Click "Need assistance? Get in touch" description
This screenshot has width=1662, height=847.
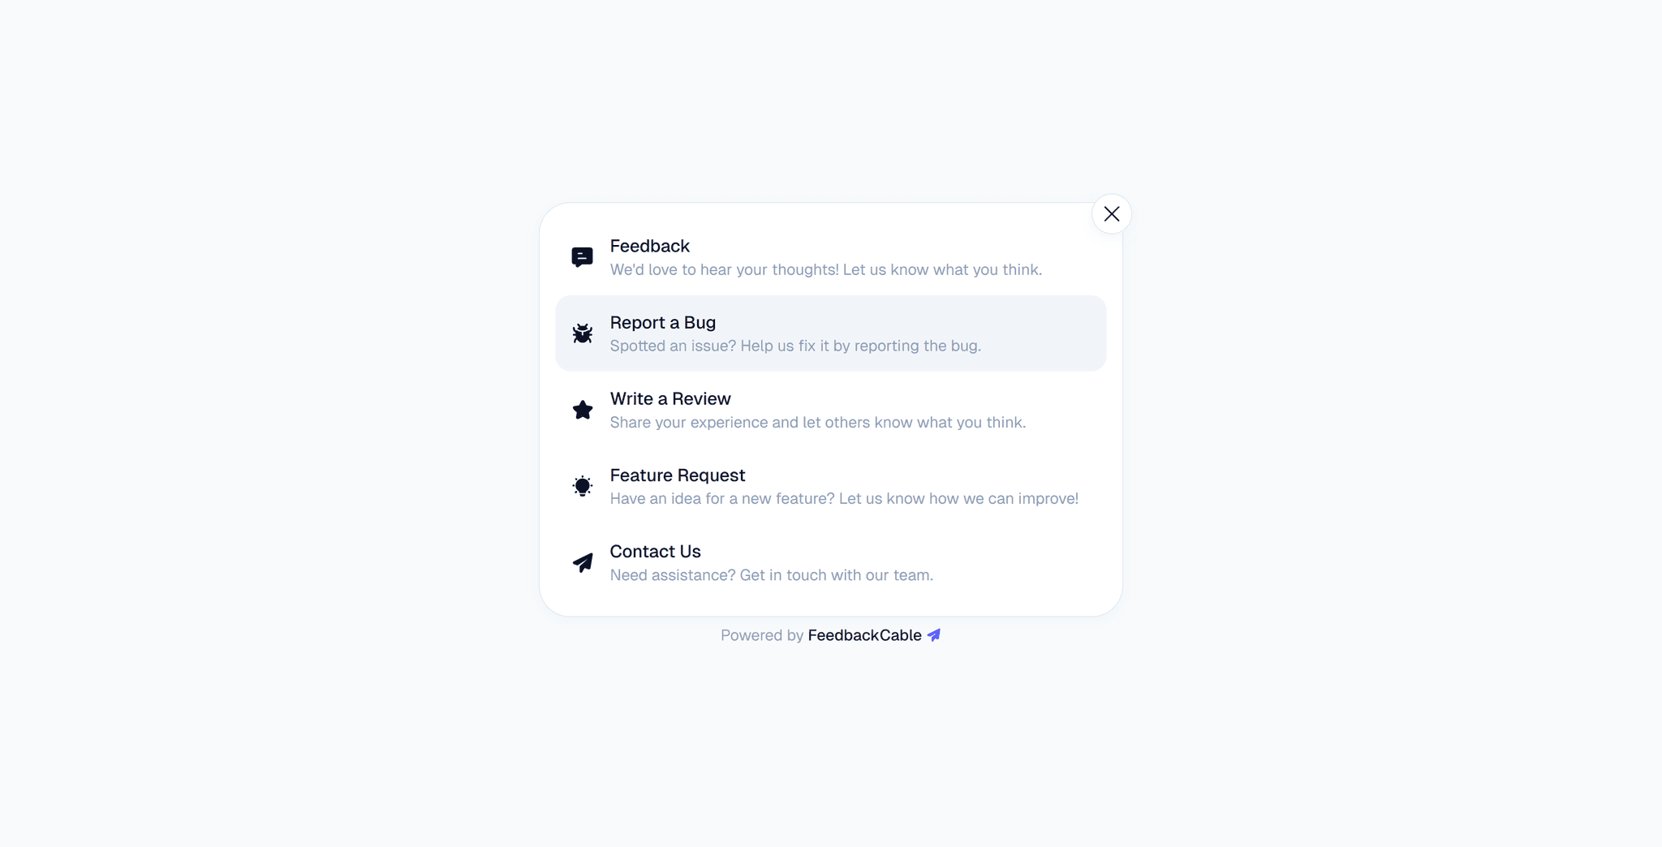pos(771,574)
